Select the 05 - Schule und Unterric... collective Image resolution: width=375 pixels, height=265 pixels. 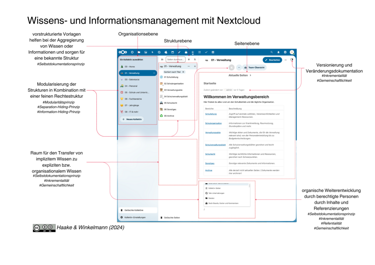138,93
